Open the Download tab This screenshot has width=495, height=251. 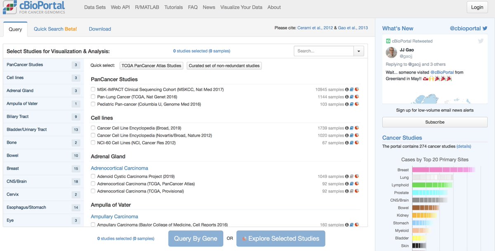(x=100, y=29)
